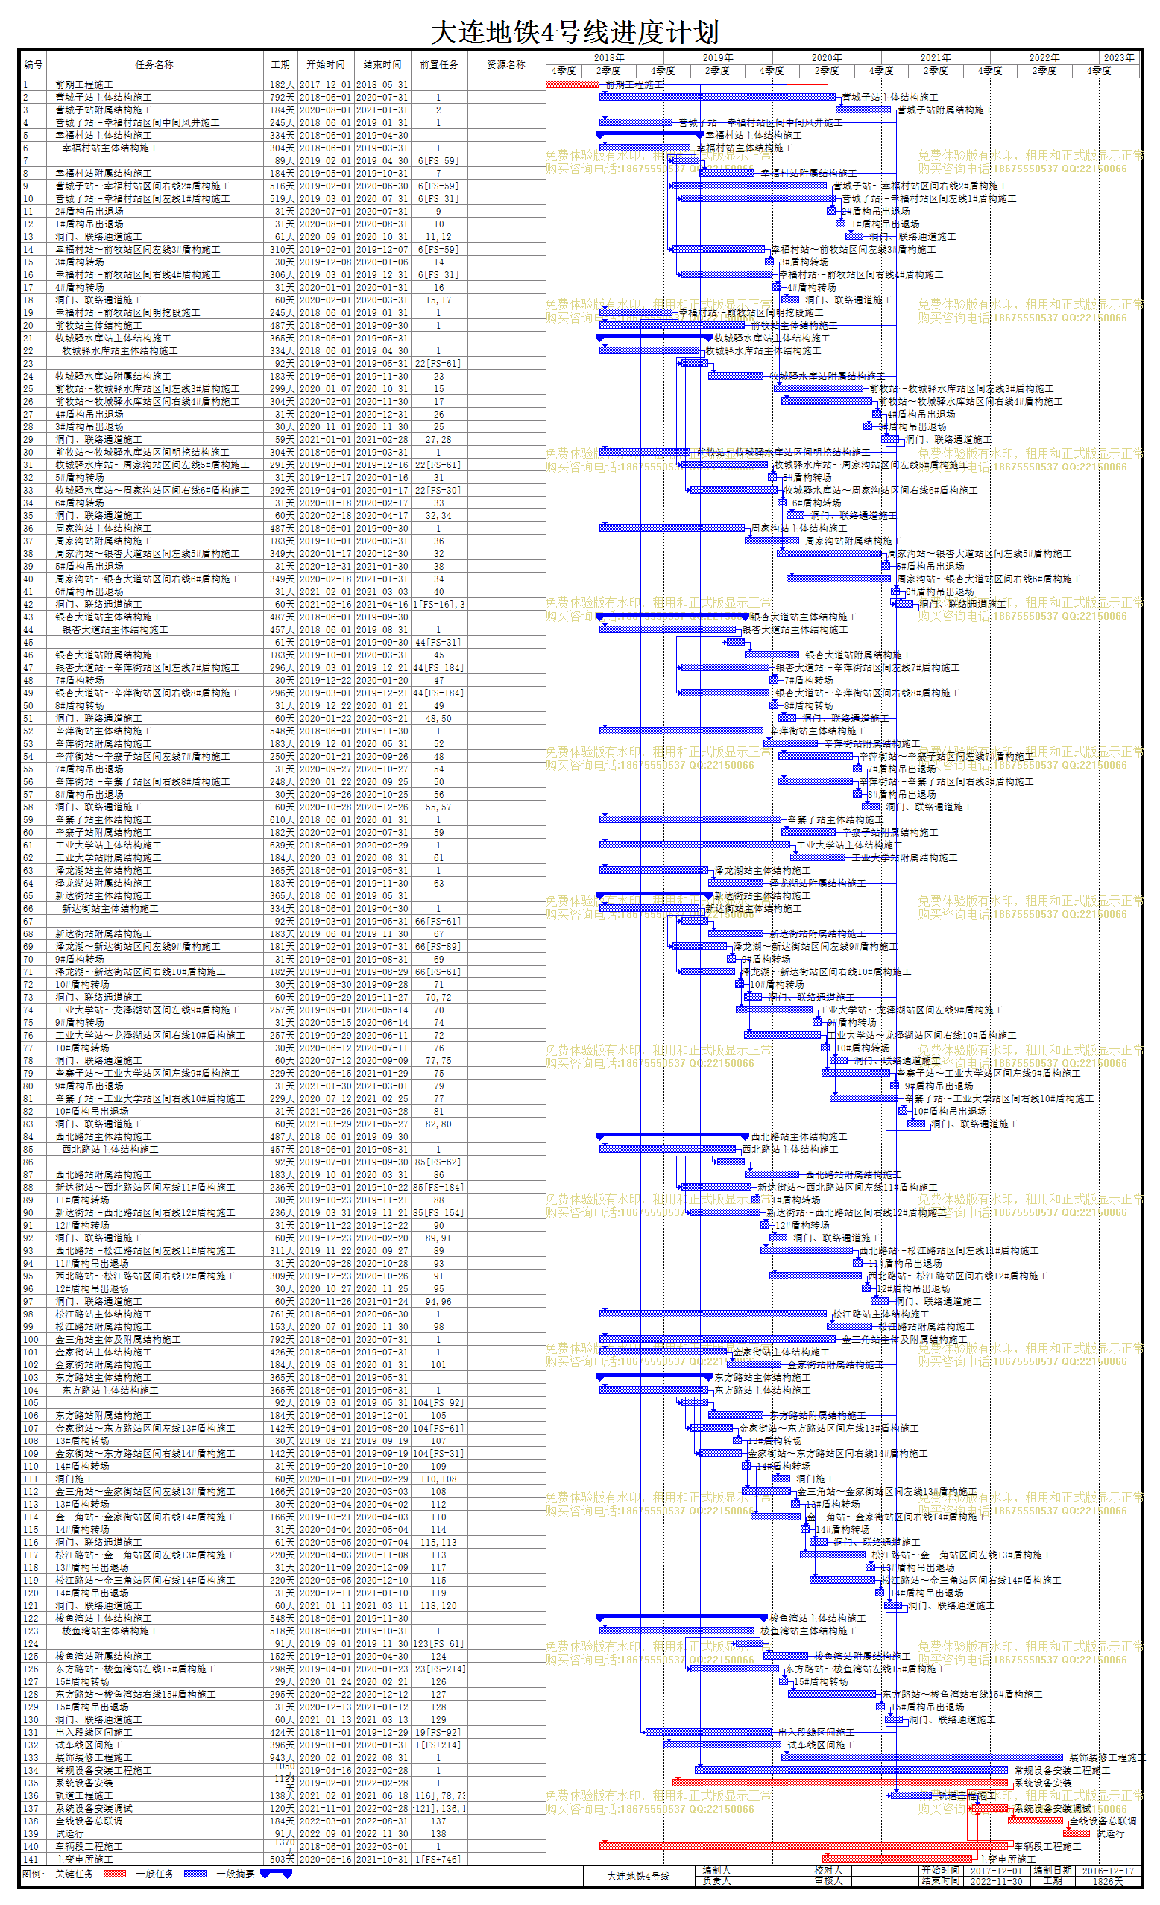
Task: Click predecessor 22[FS-61] in row 23
Action: click(x=438, y=363)
